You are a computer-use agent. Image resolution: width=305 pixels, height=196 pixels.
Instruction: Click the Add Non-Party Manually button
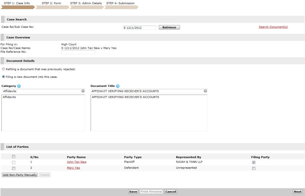[x=20, y=175]
